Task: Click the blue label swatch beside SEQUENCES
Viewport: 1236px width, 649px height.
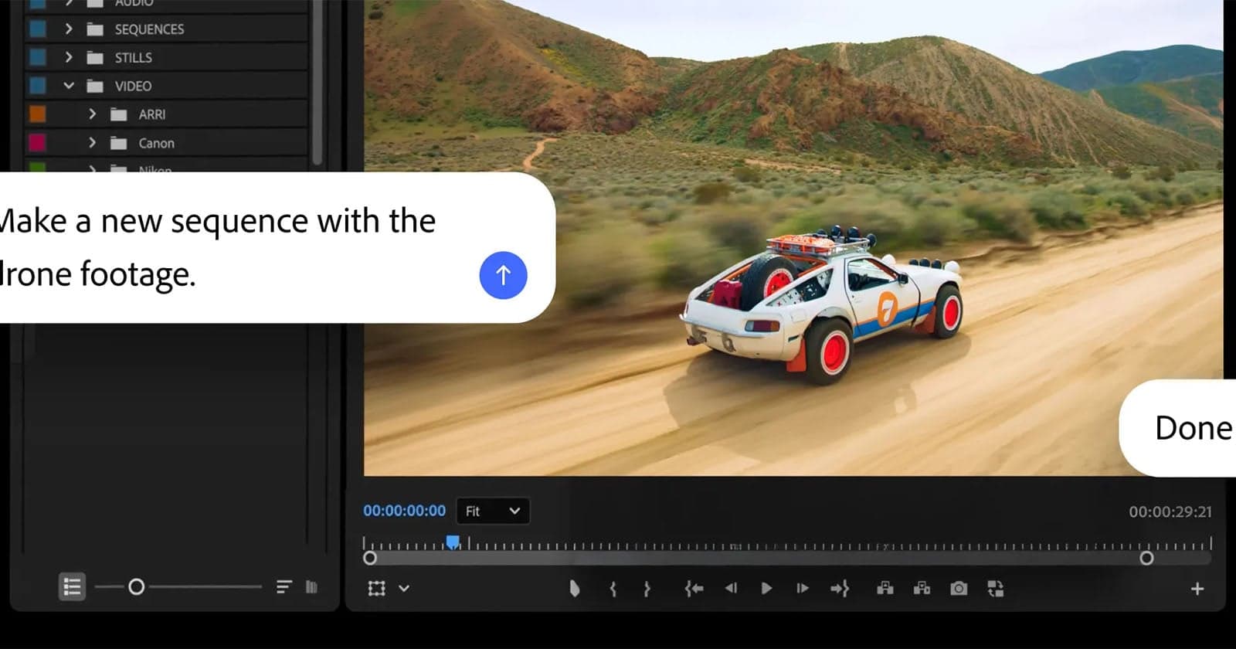Action: click(37, 29)
